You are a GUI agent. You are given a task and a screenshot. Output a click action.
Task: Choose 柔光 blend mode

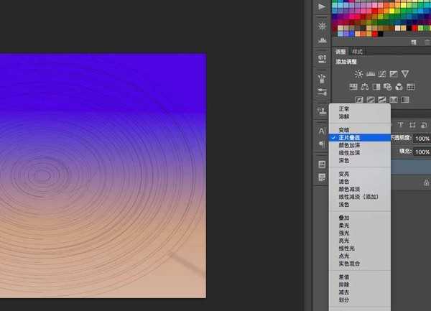360,226
